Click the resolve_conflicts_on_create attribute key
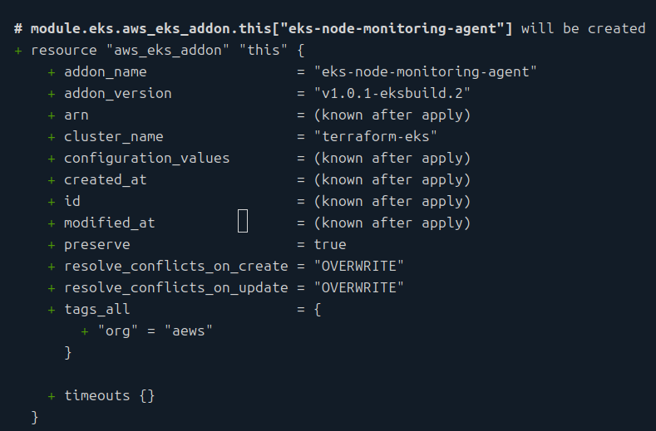656x431 pixels. tap(175, 266)
